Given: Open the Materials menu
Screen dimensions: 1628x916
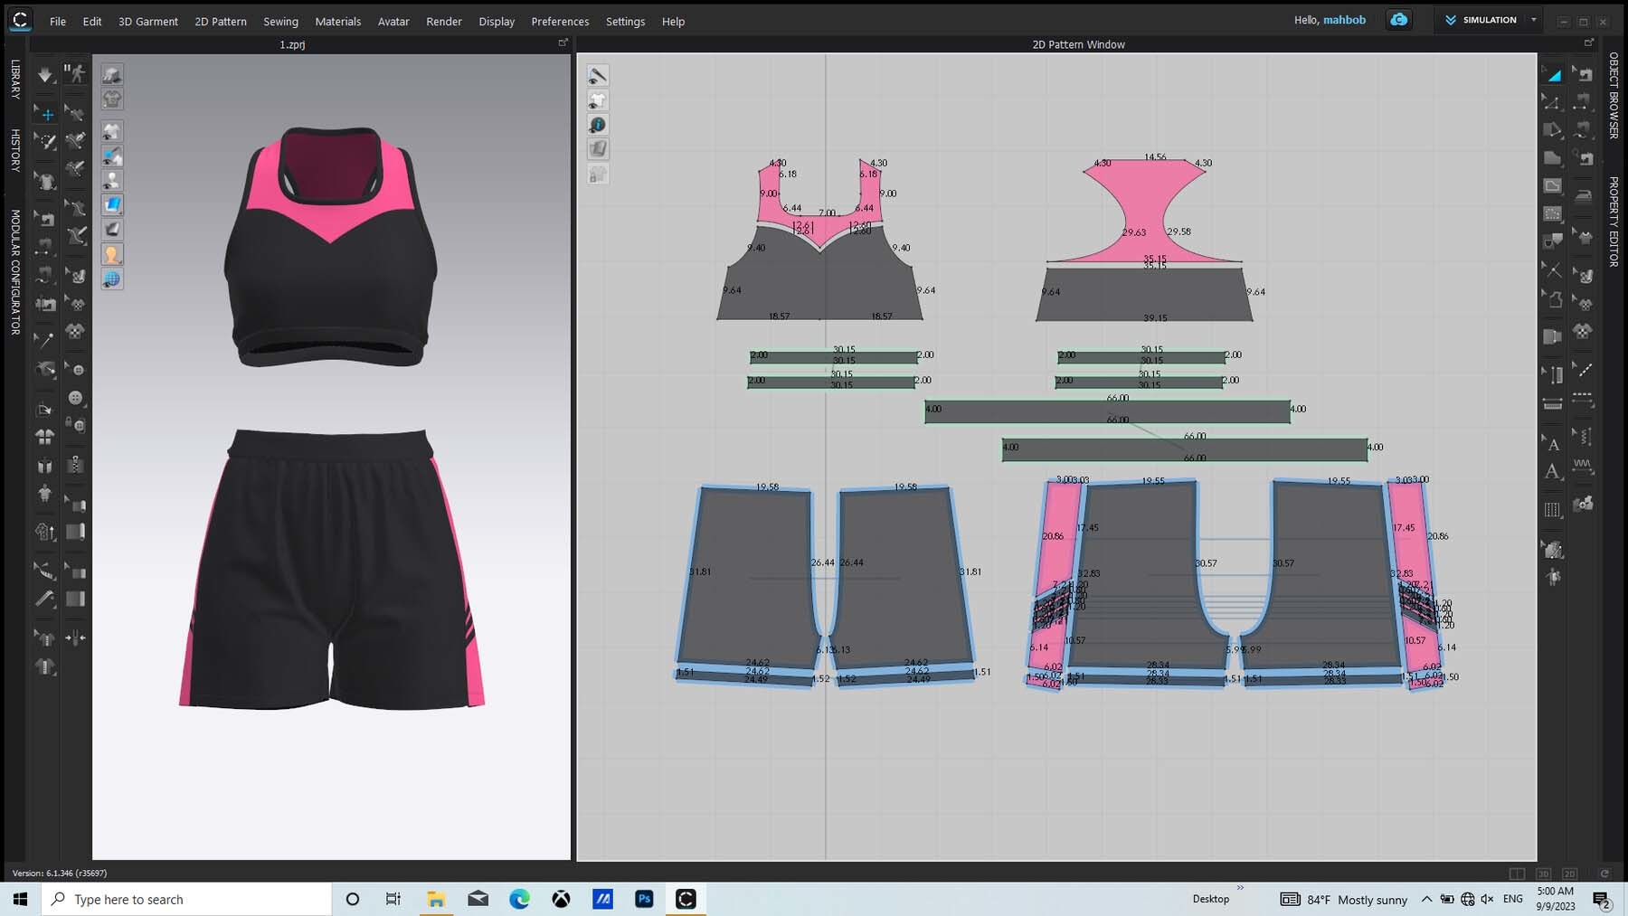Looking at the screenshot, I should (x=337, y=21).
